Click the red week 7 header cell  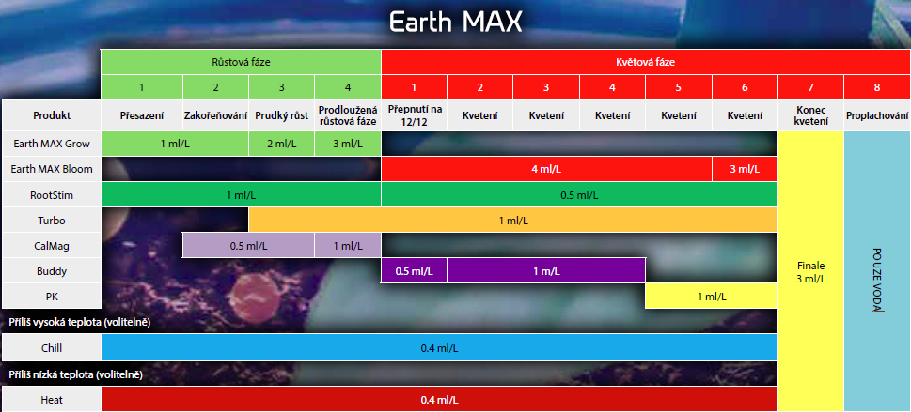click(811, 87)
